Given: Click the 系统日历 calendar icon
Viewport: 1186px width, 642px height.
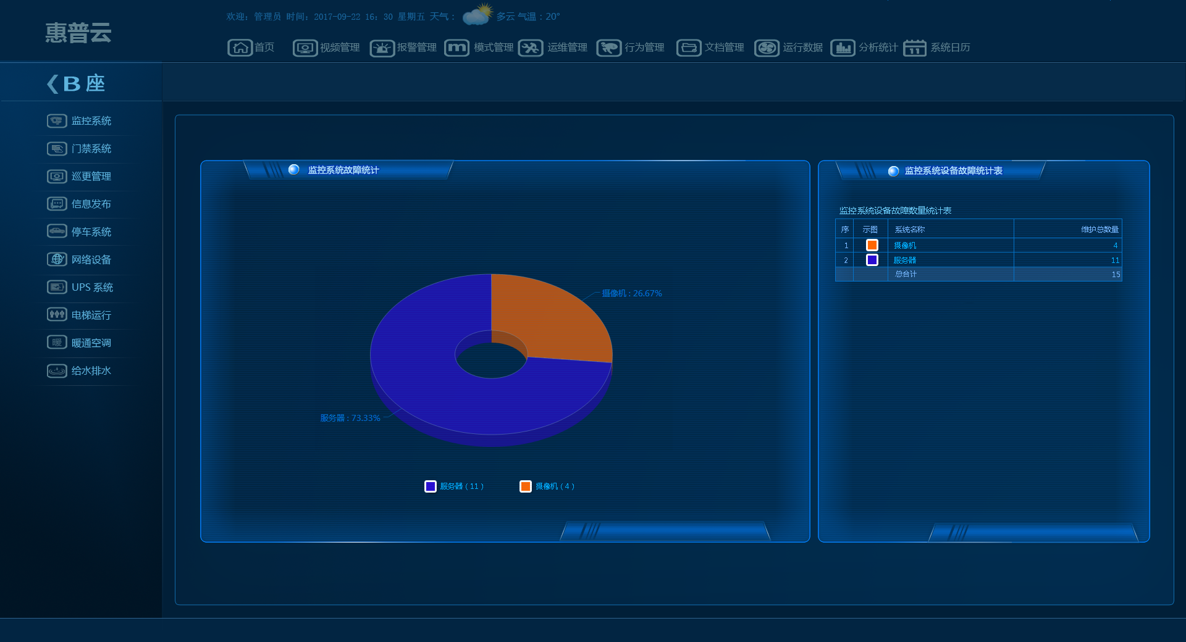Looking at the screenshot, I should pyautogui.click(x=915, y=48).
